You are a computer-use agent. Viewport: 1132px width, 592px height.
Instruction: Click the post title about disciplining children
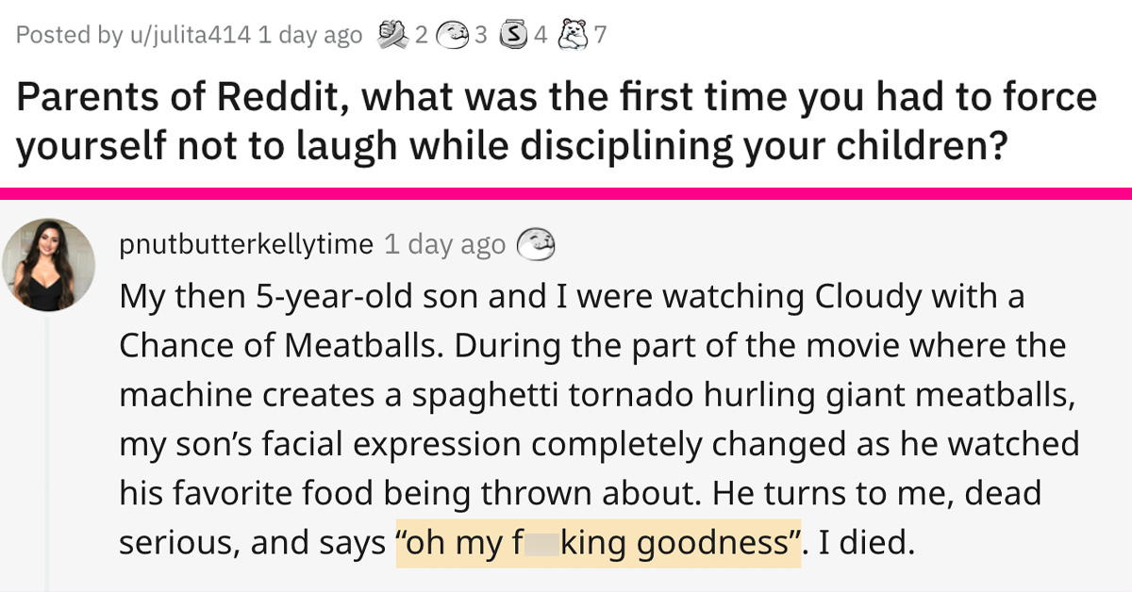coord(557,123)
